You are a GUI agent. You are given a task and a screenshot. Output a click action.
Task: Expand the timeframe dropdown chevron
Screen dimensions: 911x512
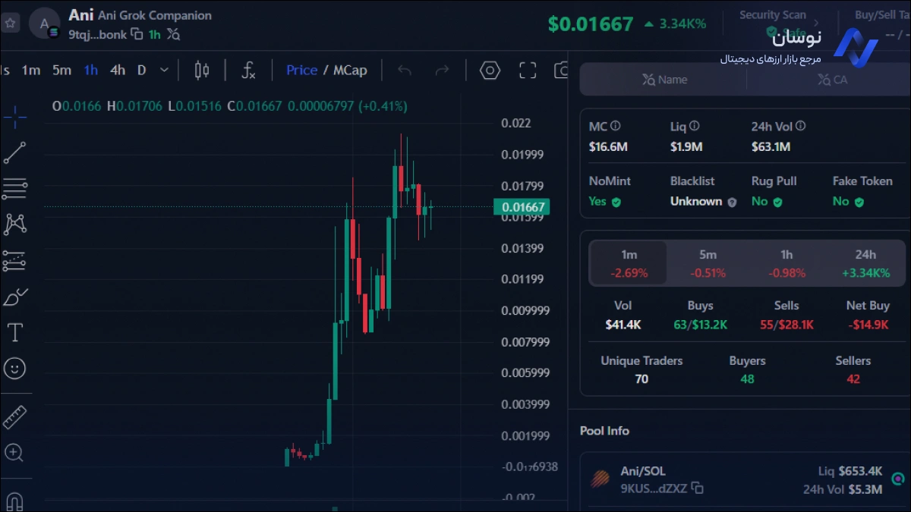[x=164, y=71]
